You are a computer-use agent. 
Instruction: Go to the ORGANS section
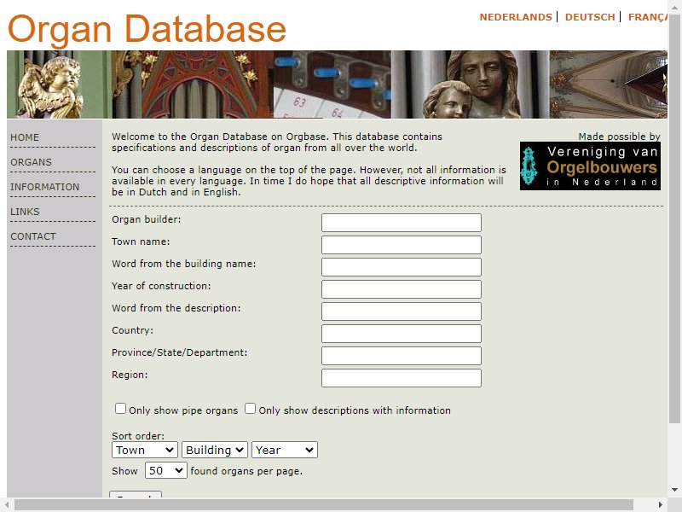click(x=31, y=162)
